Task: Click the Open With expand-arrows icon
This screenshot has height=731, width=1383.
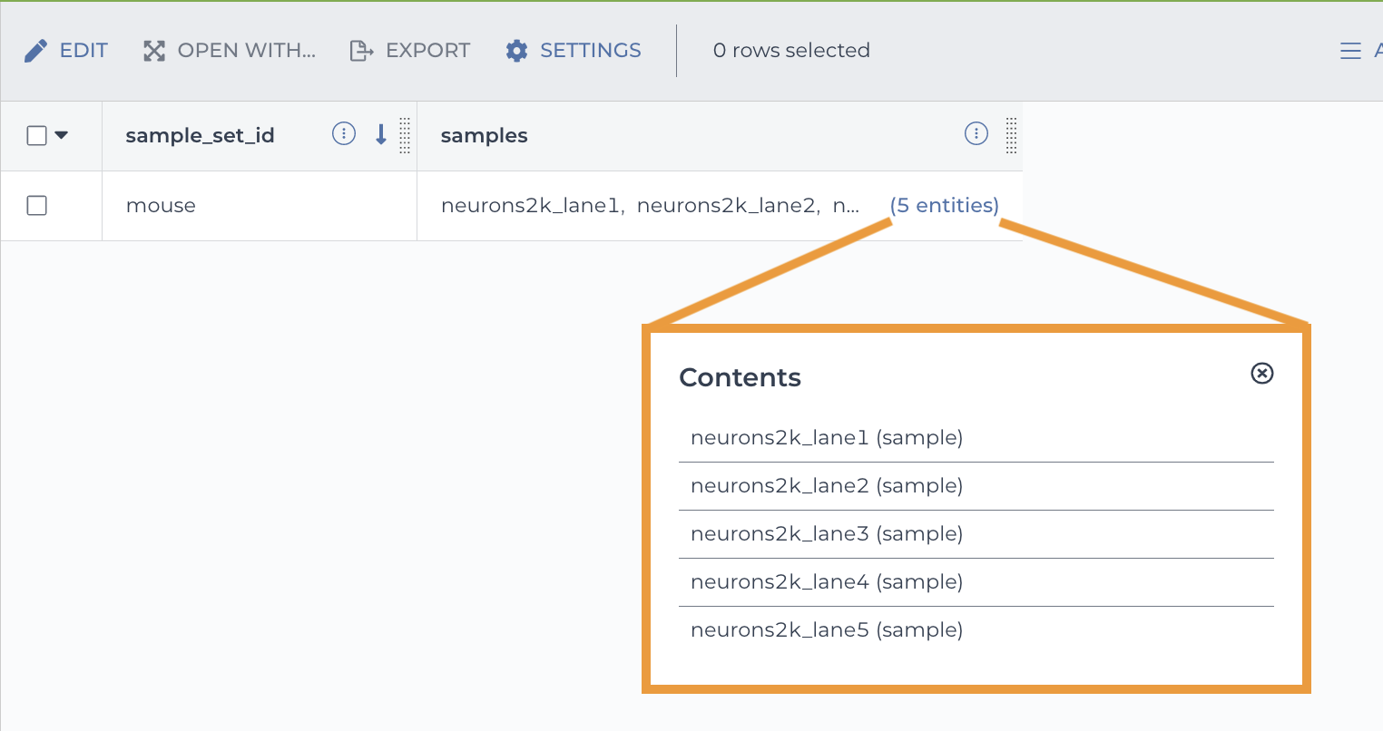Action: 154,51
